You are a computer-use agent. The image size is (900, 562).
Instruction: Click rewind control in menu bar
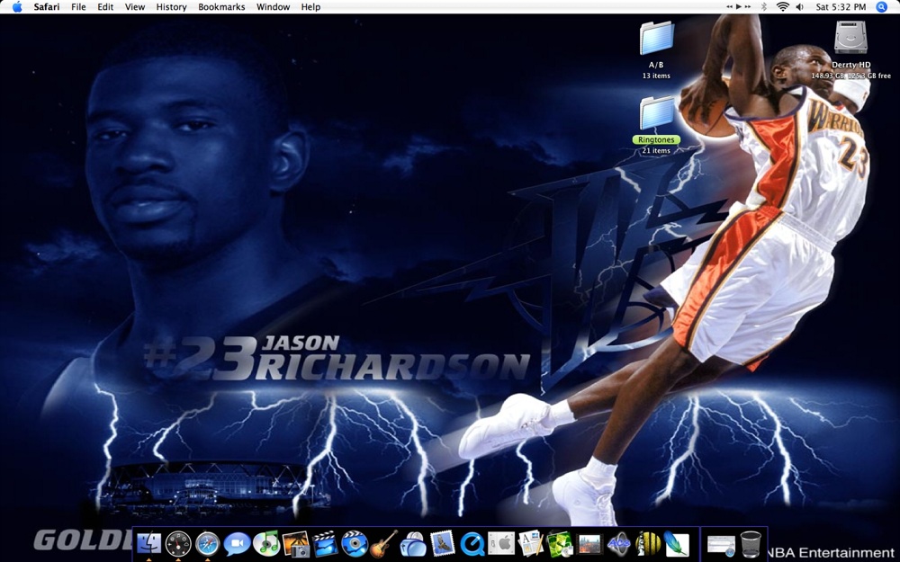(730, 7)
